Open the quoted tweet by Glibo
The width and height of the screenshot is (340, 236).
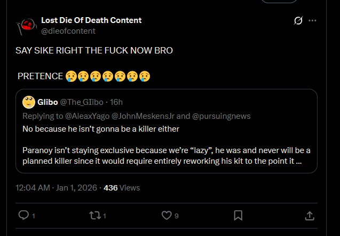(x=167, y=145)
